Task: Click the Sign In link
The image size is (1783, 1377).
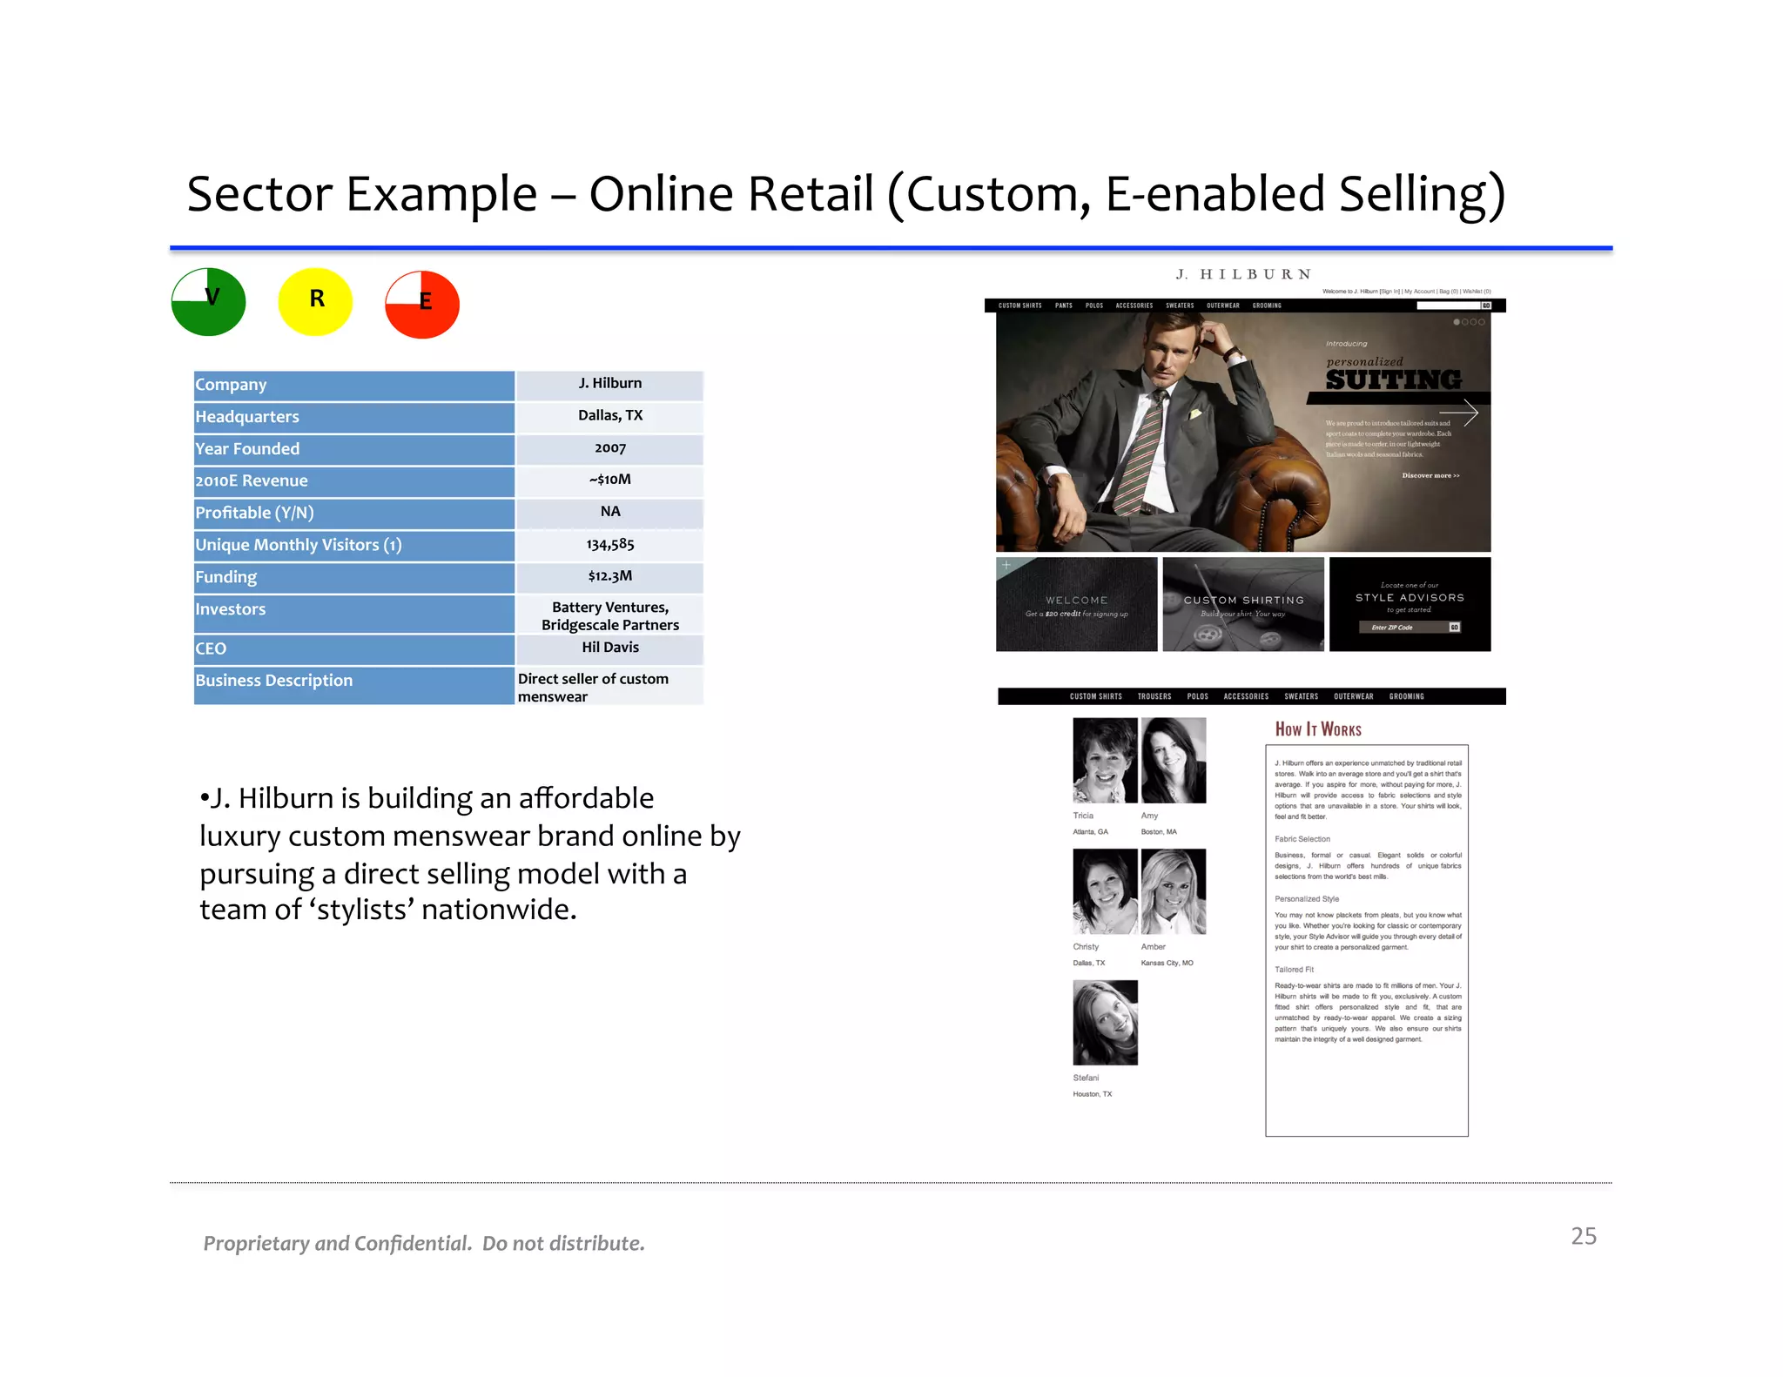Action: (x=1390, y=292)
